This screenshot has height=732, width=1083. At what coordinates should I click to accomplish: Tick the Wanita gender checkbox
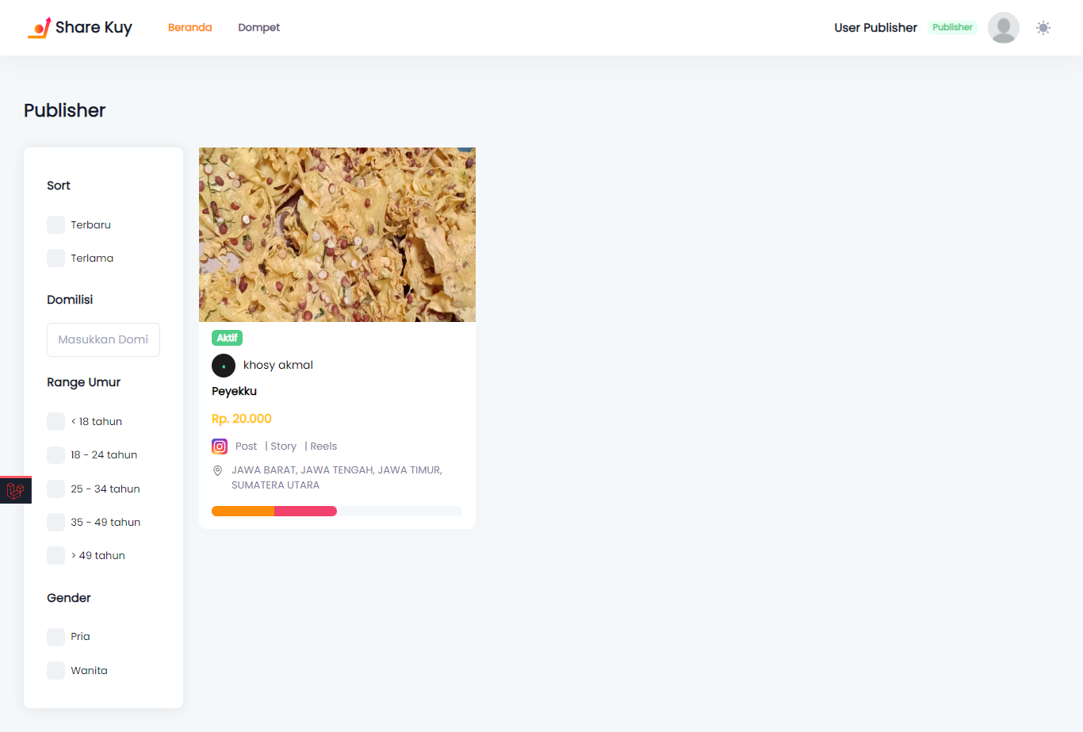click(x=55, y=670)
